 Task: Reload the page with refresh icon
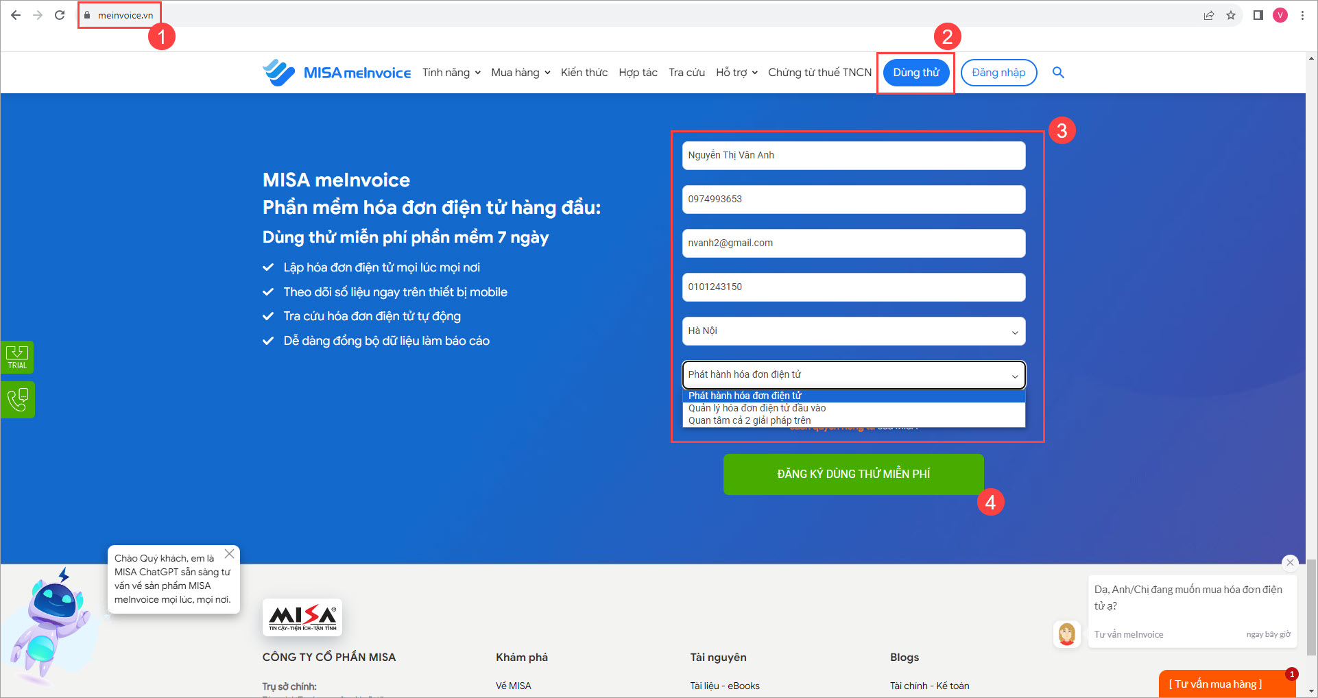(x=60, y=15)
